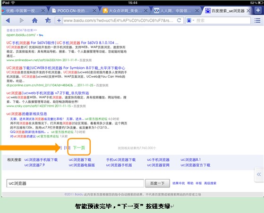Focus the www.baidu.com address bar

[x=119, y=20]
